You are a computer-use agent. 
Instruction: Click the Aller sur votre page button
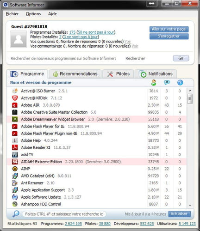[169, 29]
